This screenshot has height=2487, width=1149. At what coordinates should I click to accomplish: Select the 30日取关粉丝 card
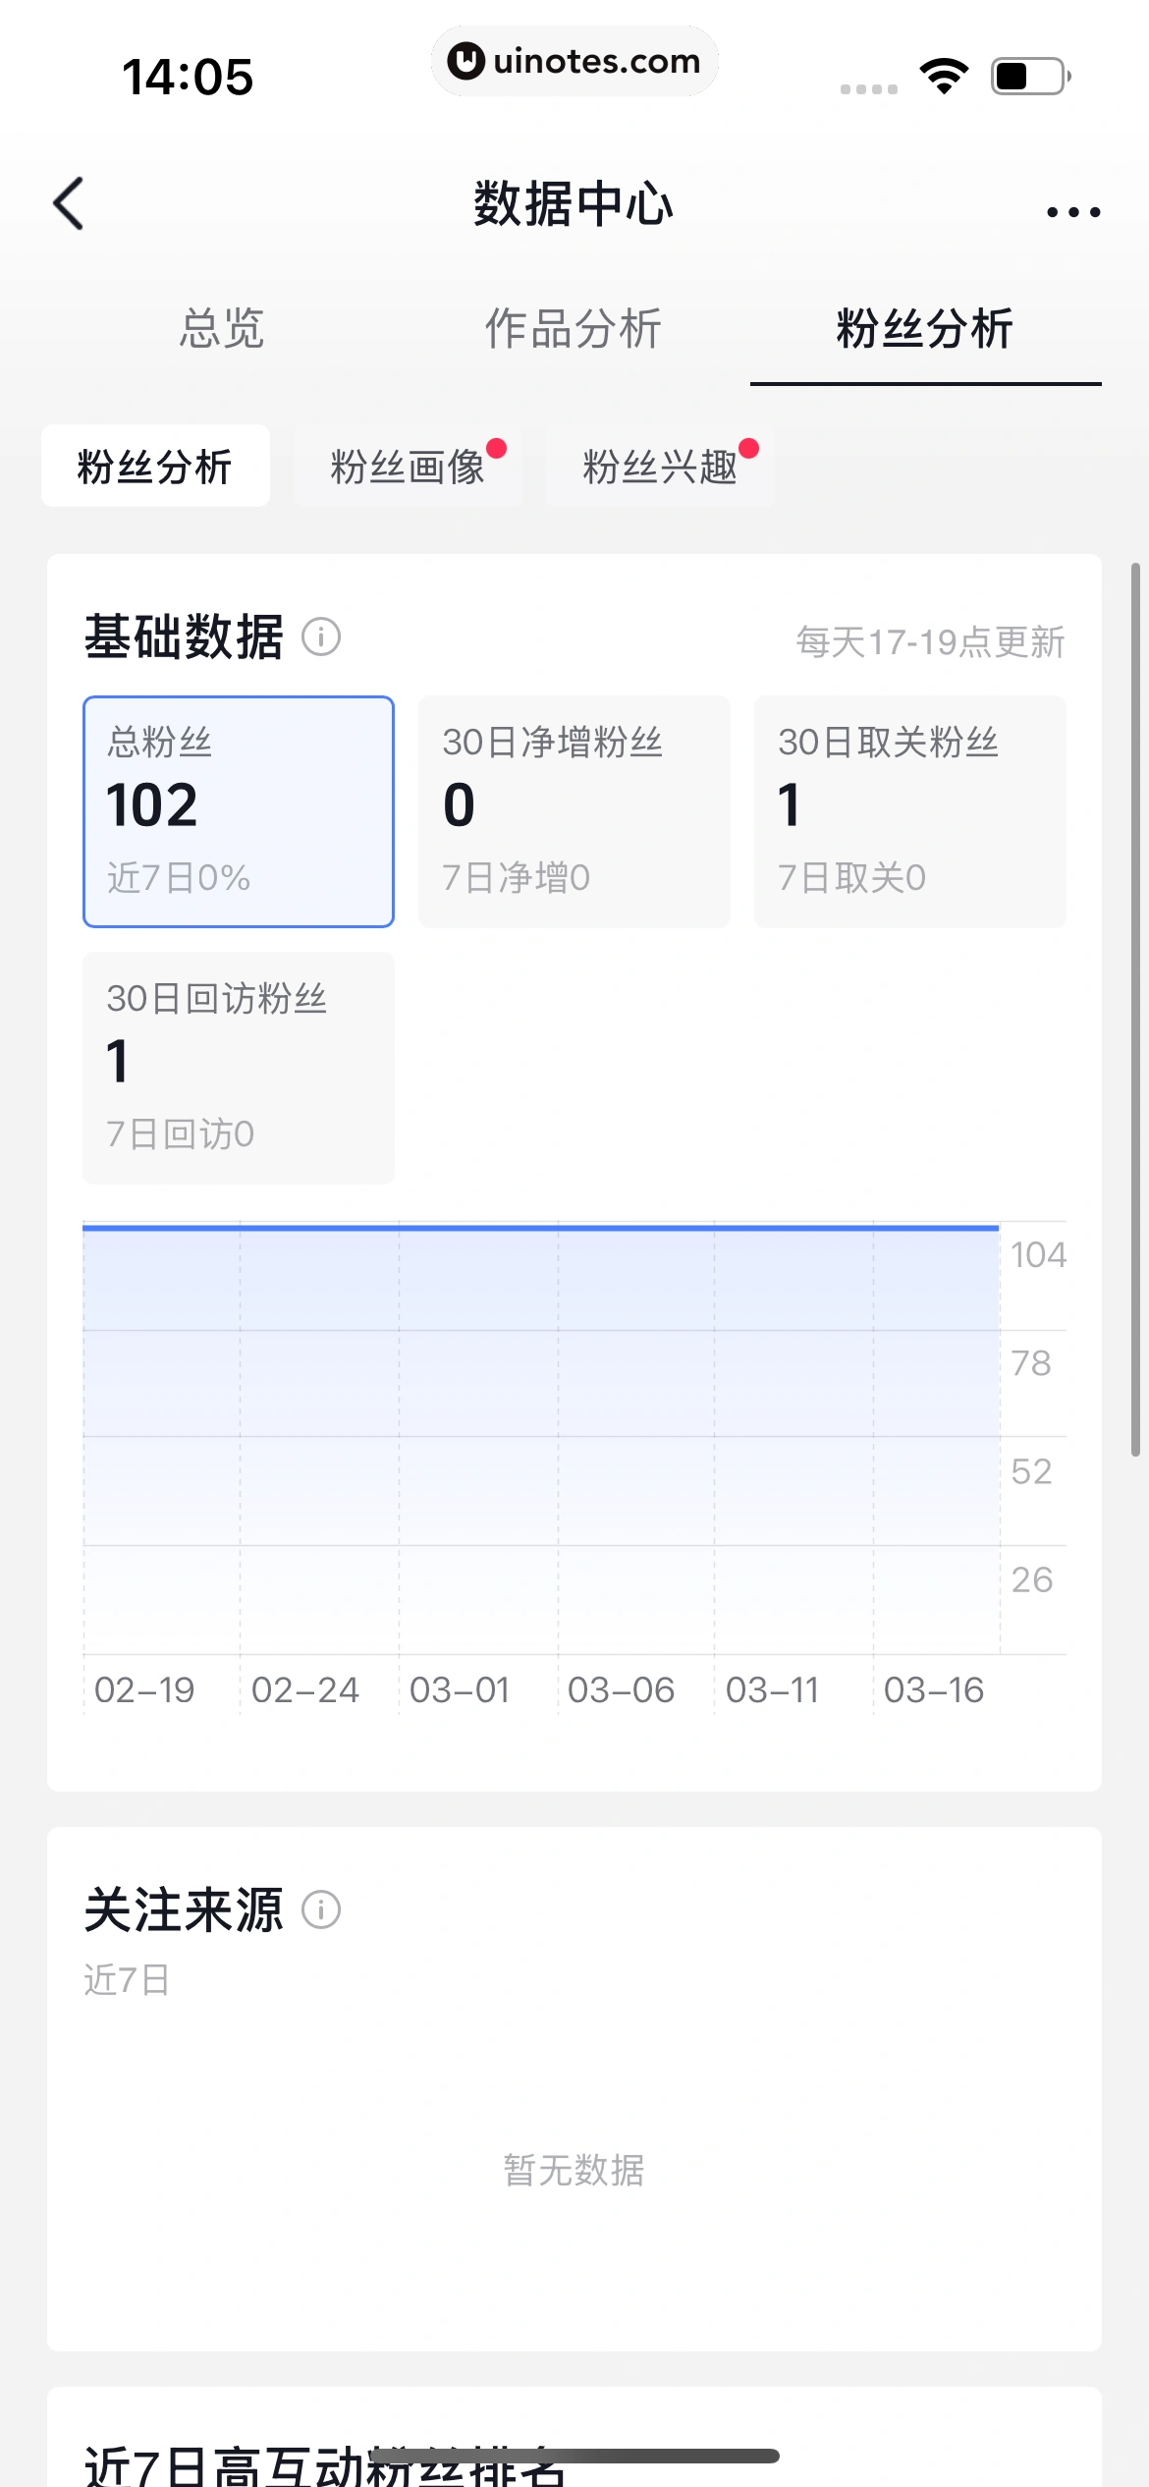tap(910, 811)
